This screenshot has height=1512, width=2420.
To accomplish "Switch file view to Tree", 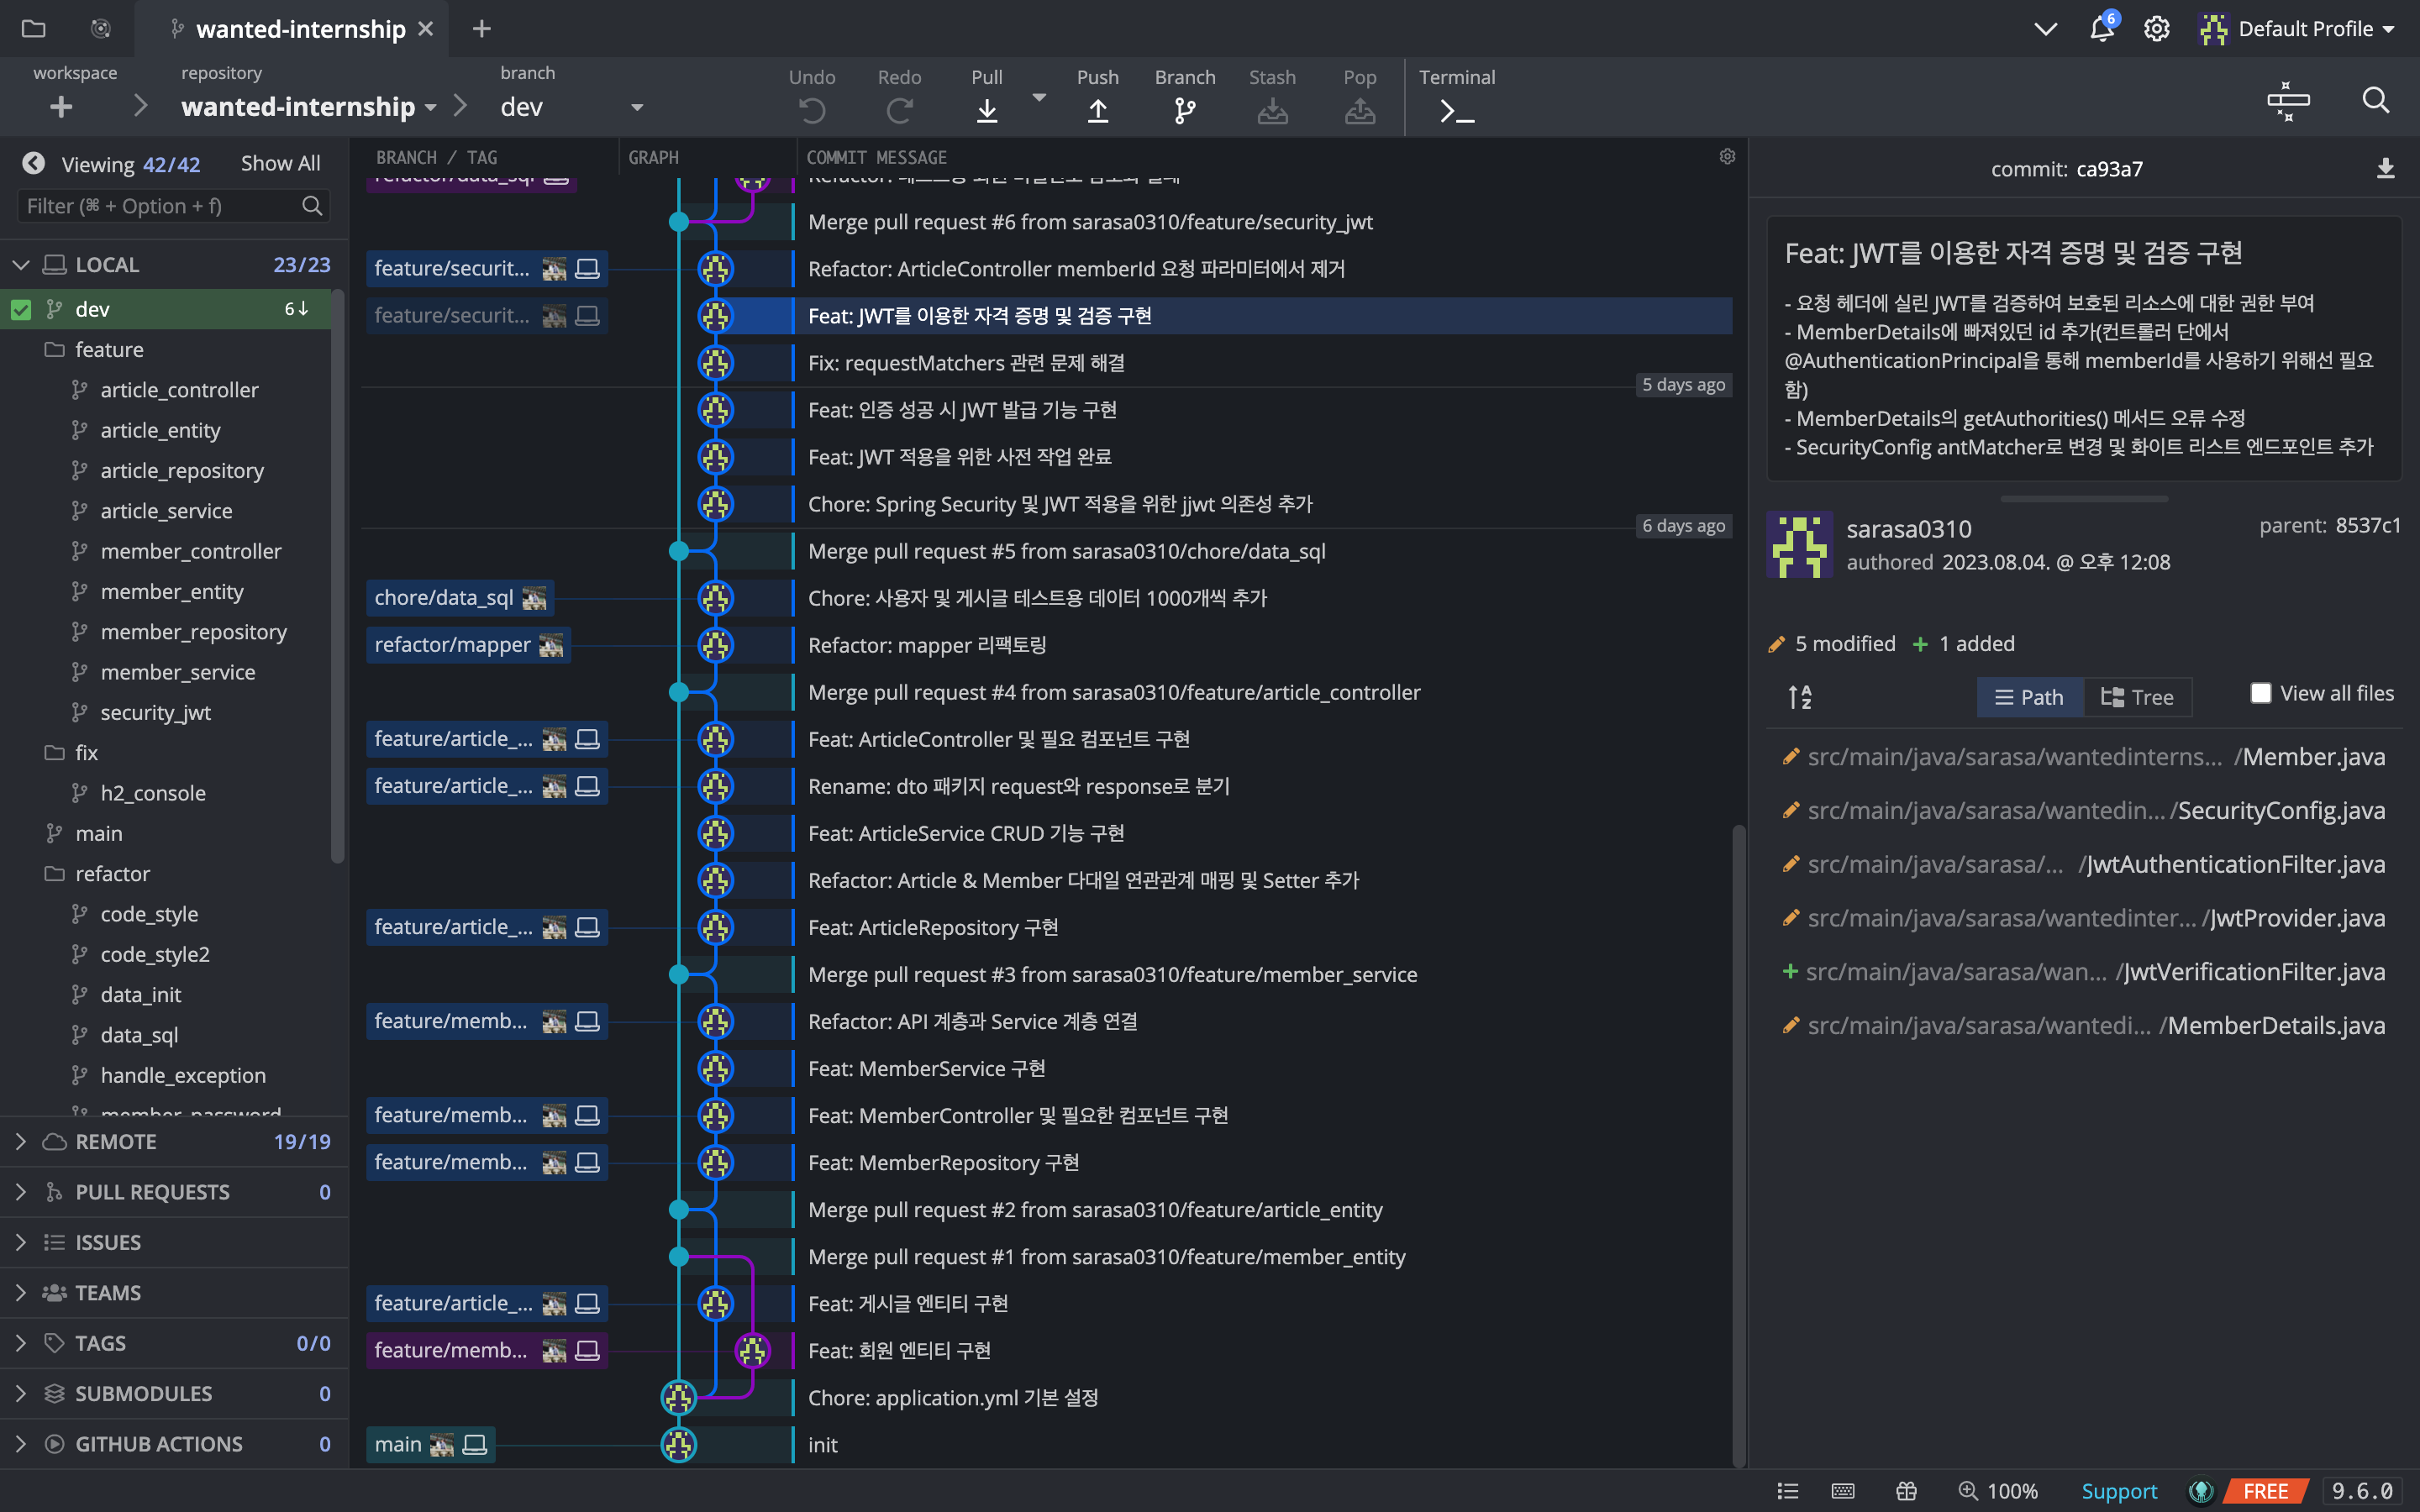I will (x=2137, y=697).
